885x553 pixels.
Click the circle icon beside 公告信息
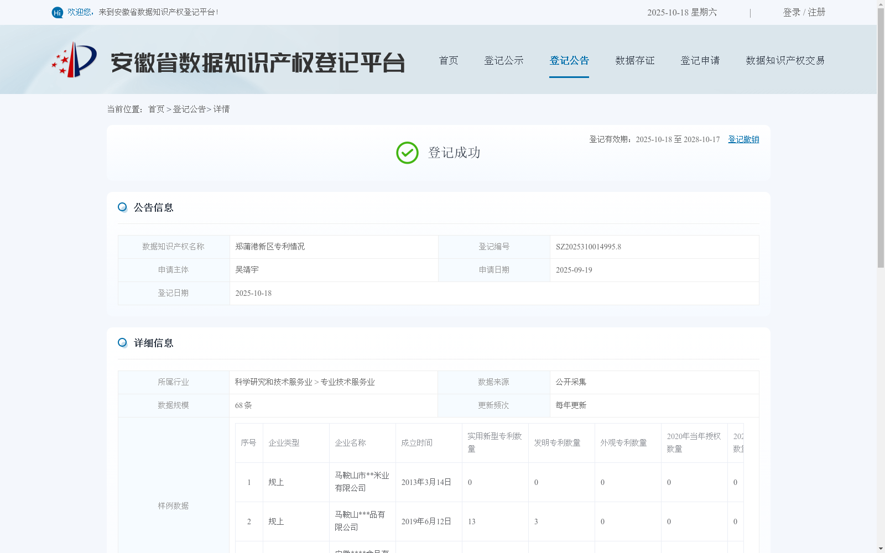click(x=122, y=207)
